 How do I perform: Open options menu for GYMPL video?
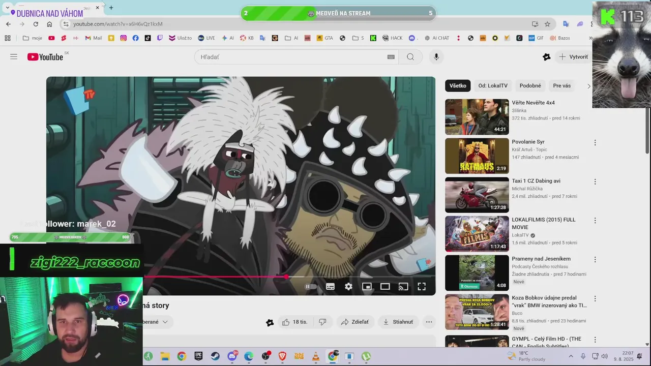pos(595,340)
